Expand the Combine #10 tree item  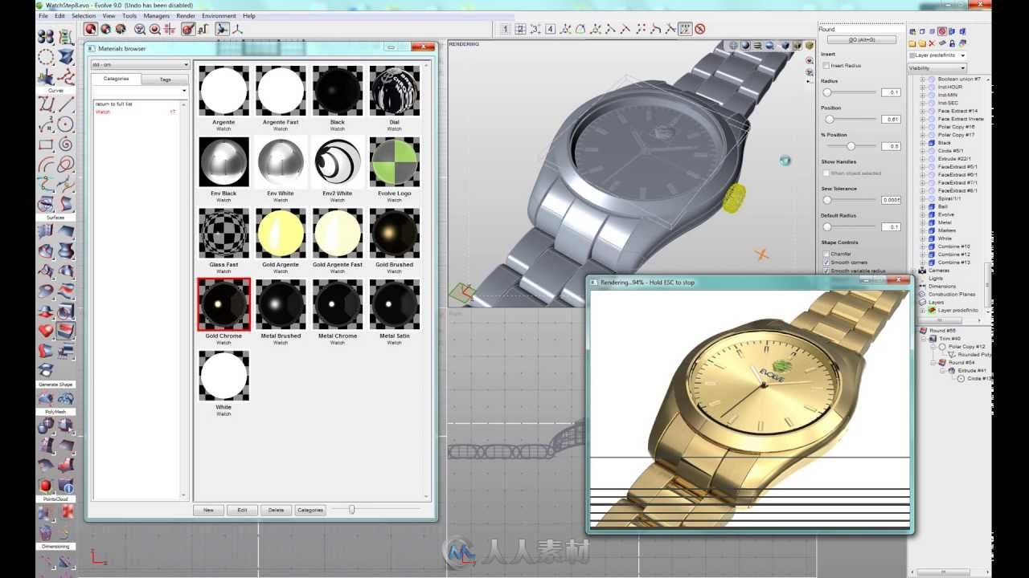[923, 246]
